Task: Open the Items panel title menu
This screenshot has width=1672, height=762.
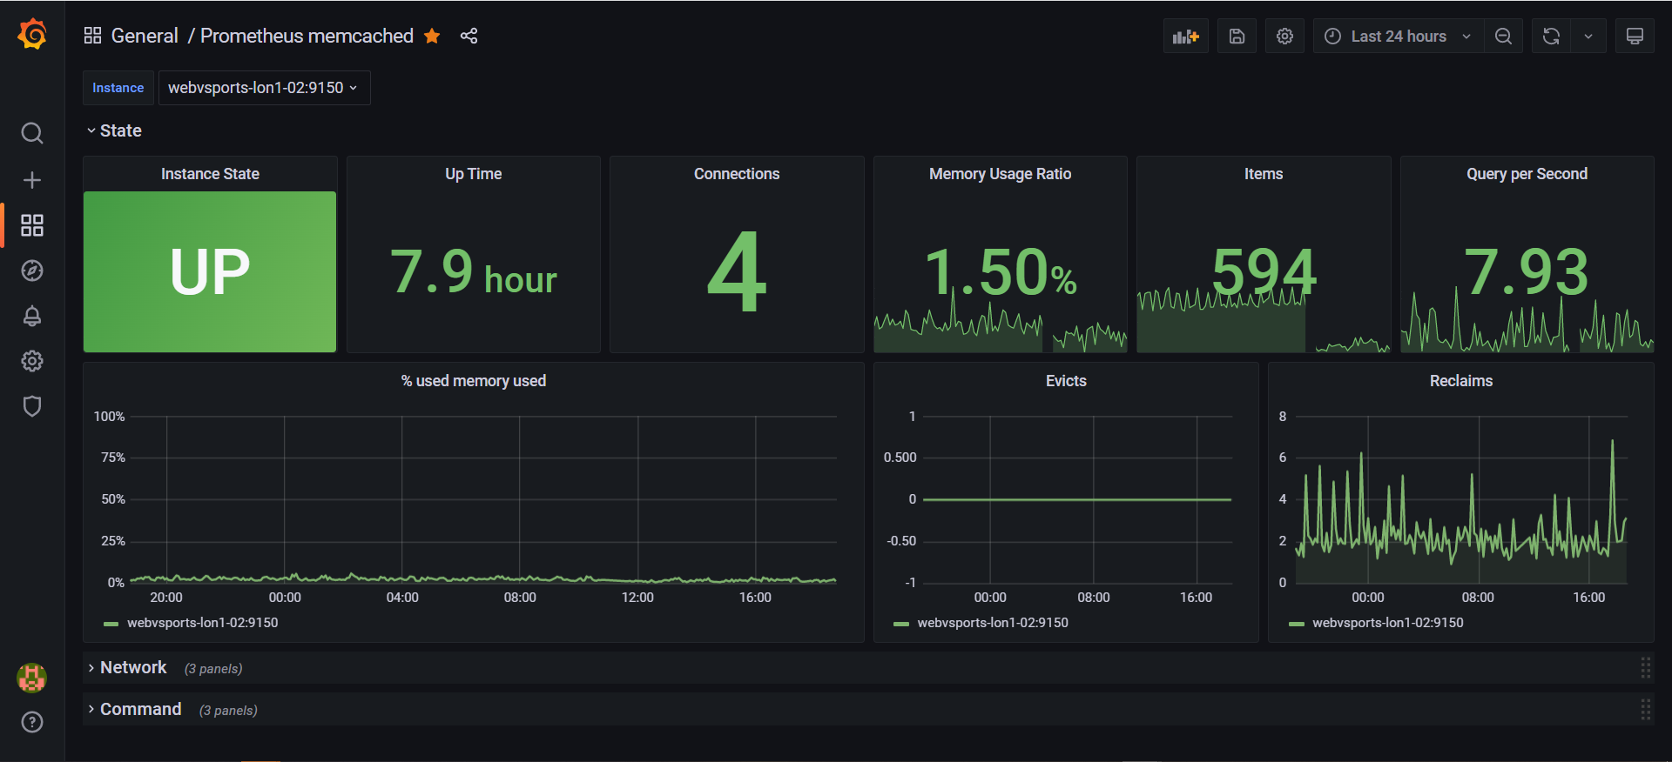Action: pyautogui.click(x=1264, y=174)
